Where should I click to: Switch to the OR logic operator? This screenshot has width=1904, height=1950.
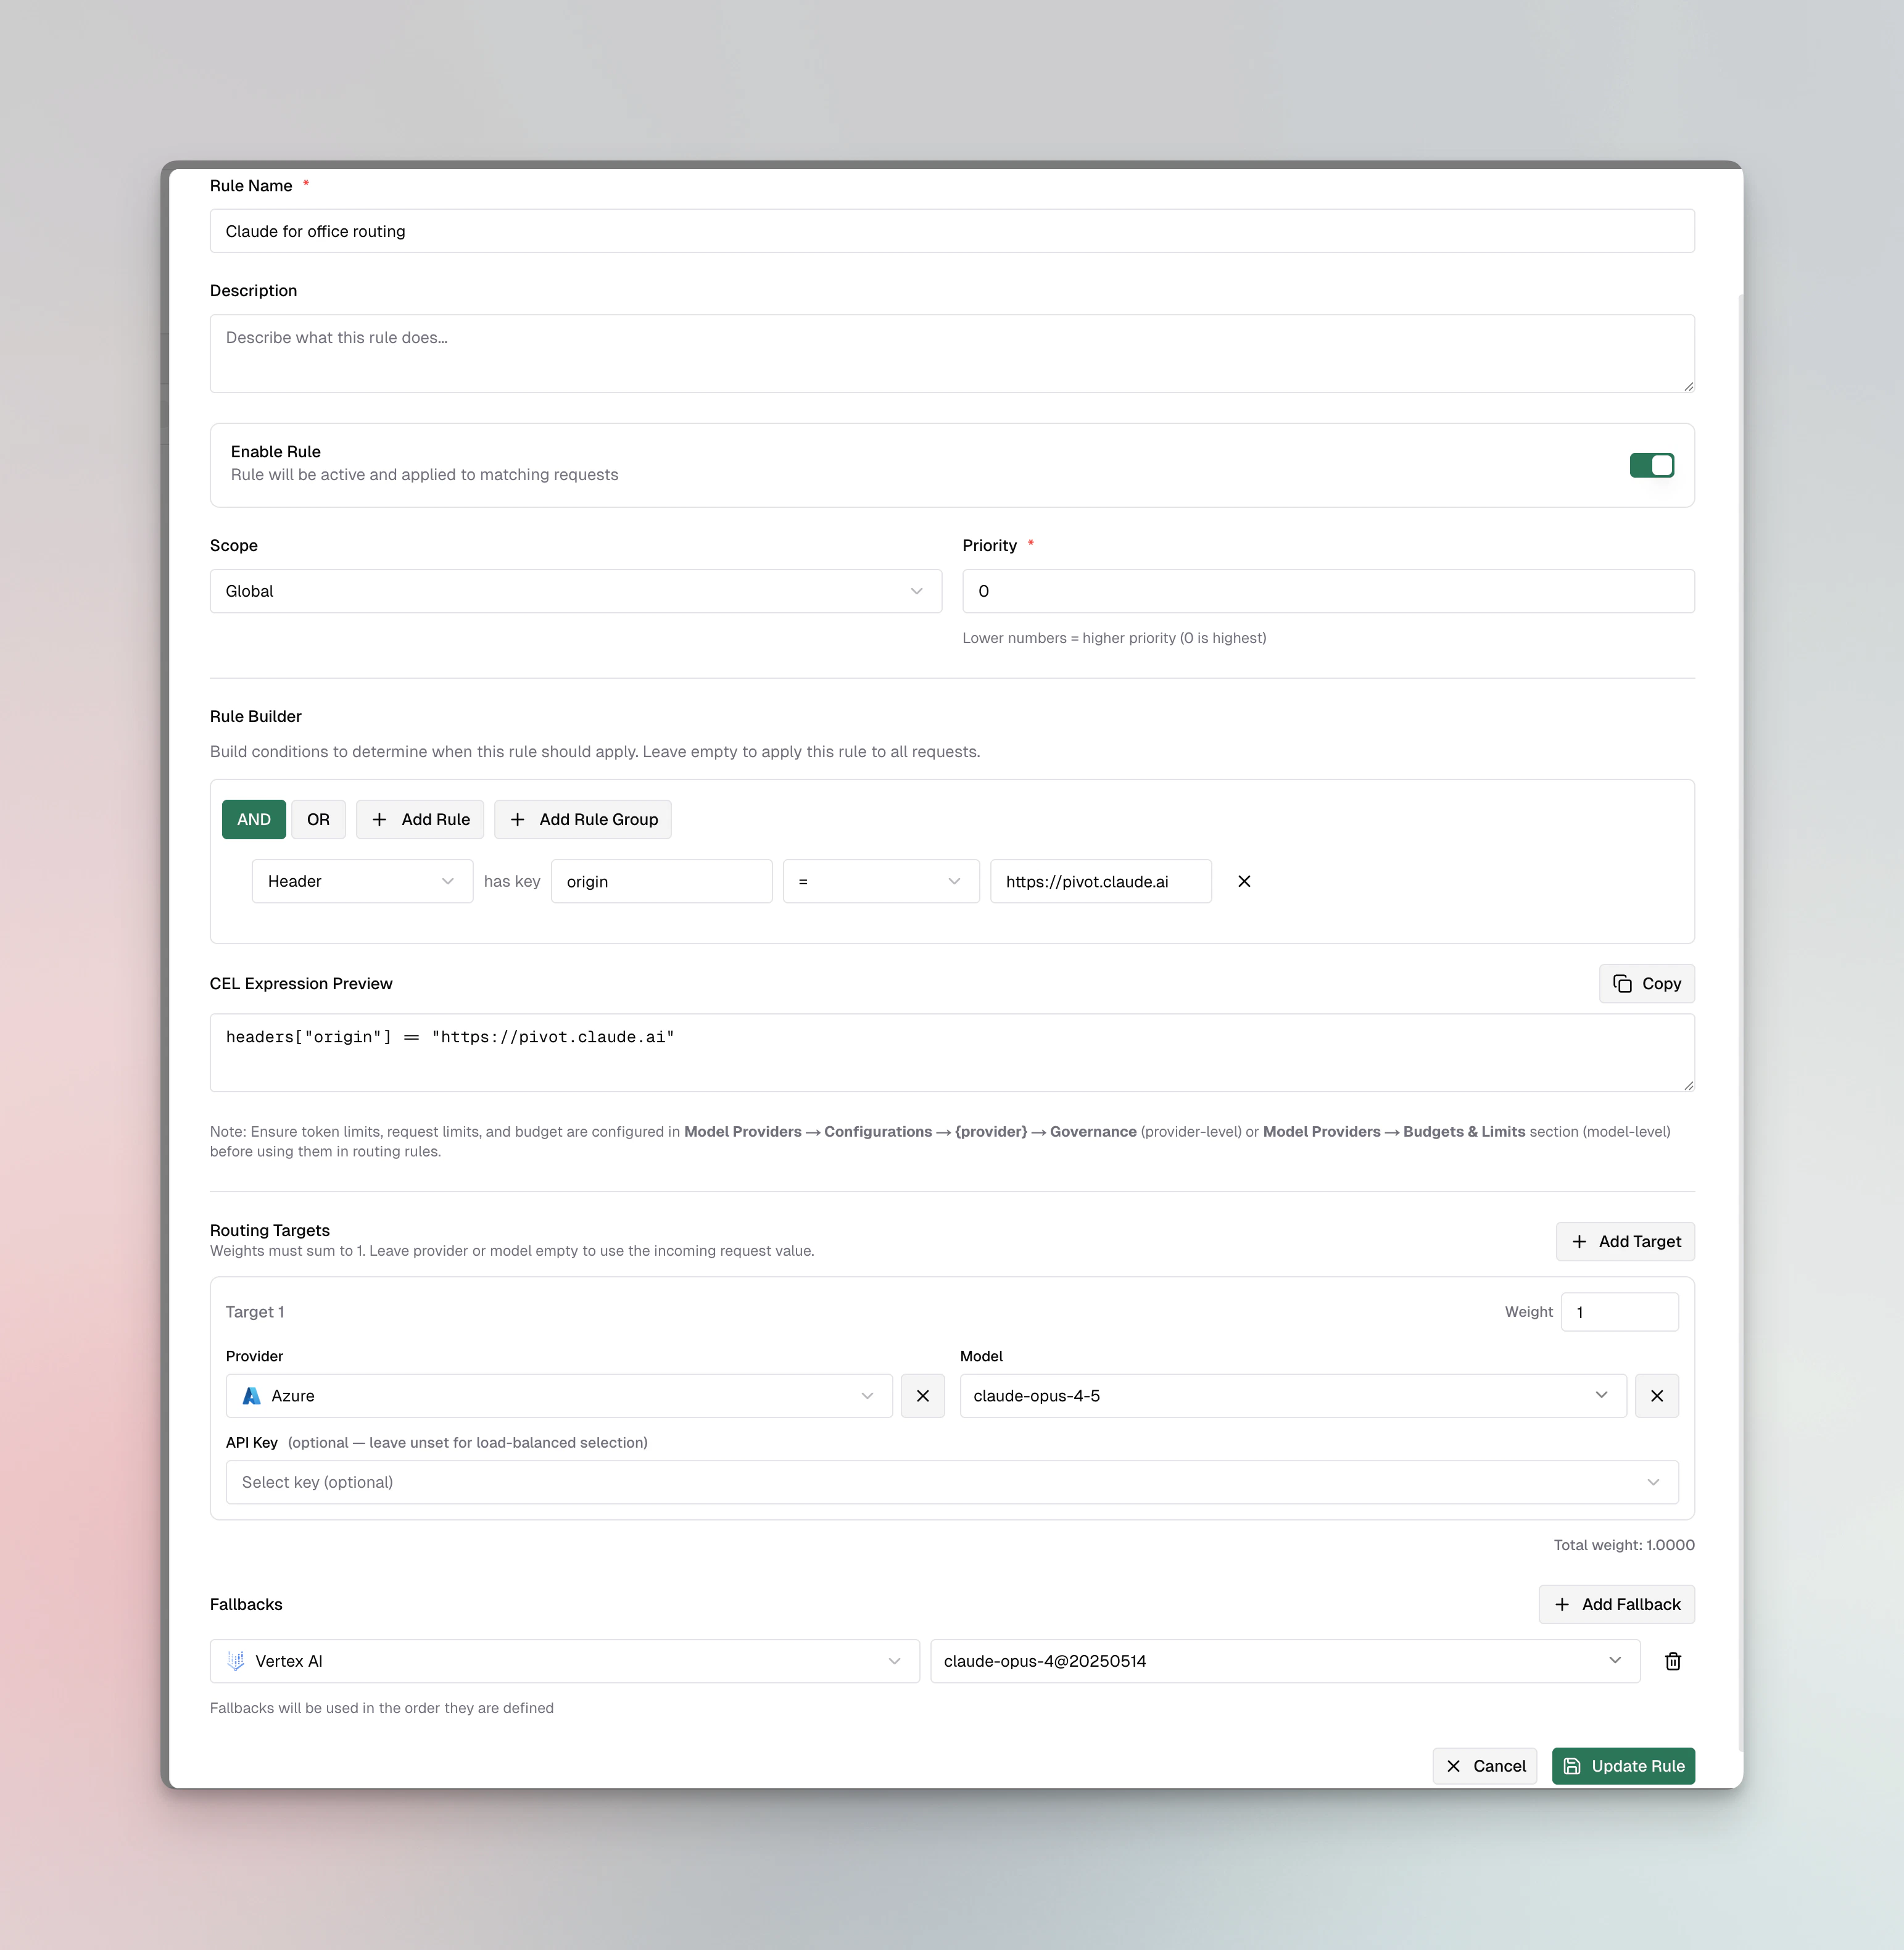(x=318, y=819)
